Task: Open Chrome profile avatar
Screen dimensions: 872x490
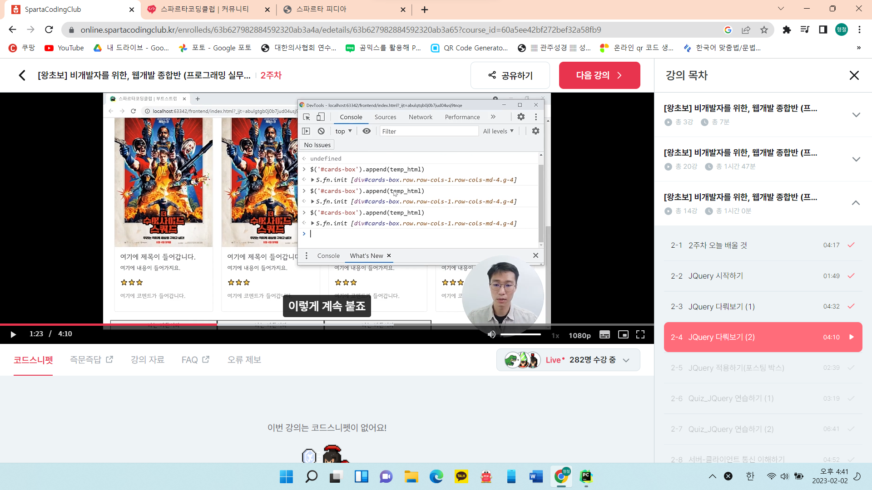Action: tap(841, 29)
